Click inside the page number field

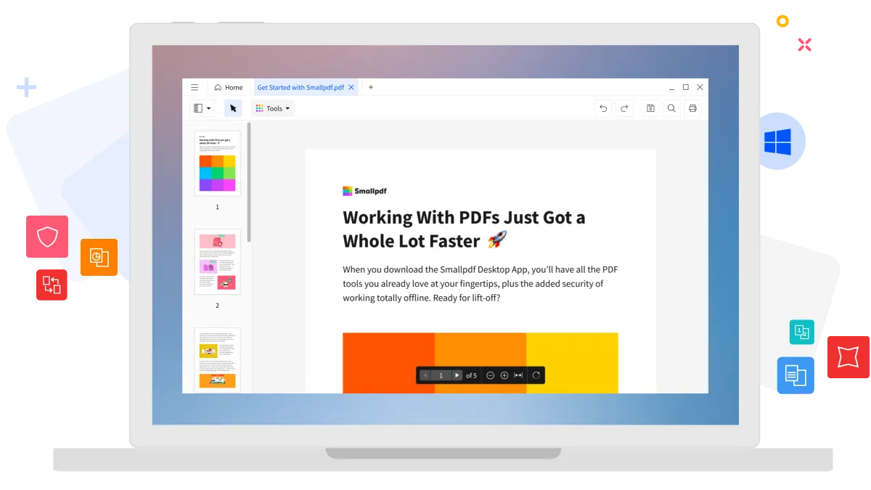pos(440,375)
